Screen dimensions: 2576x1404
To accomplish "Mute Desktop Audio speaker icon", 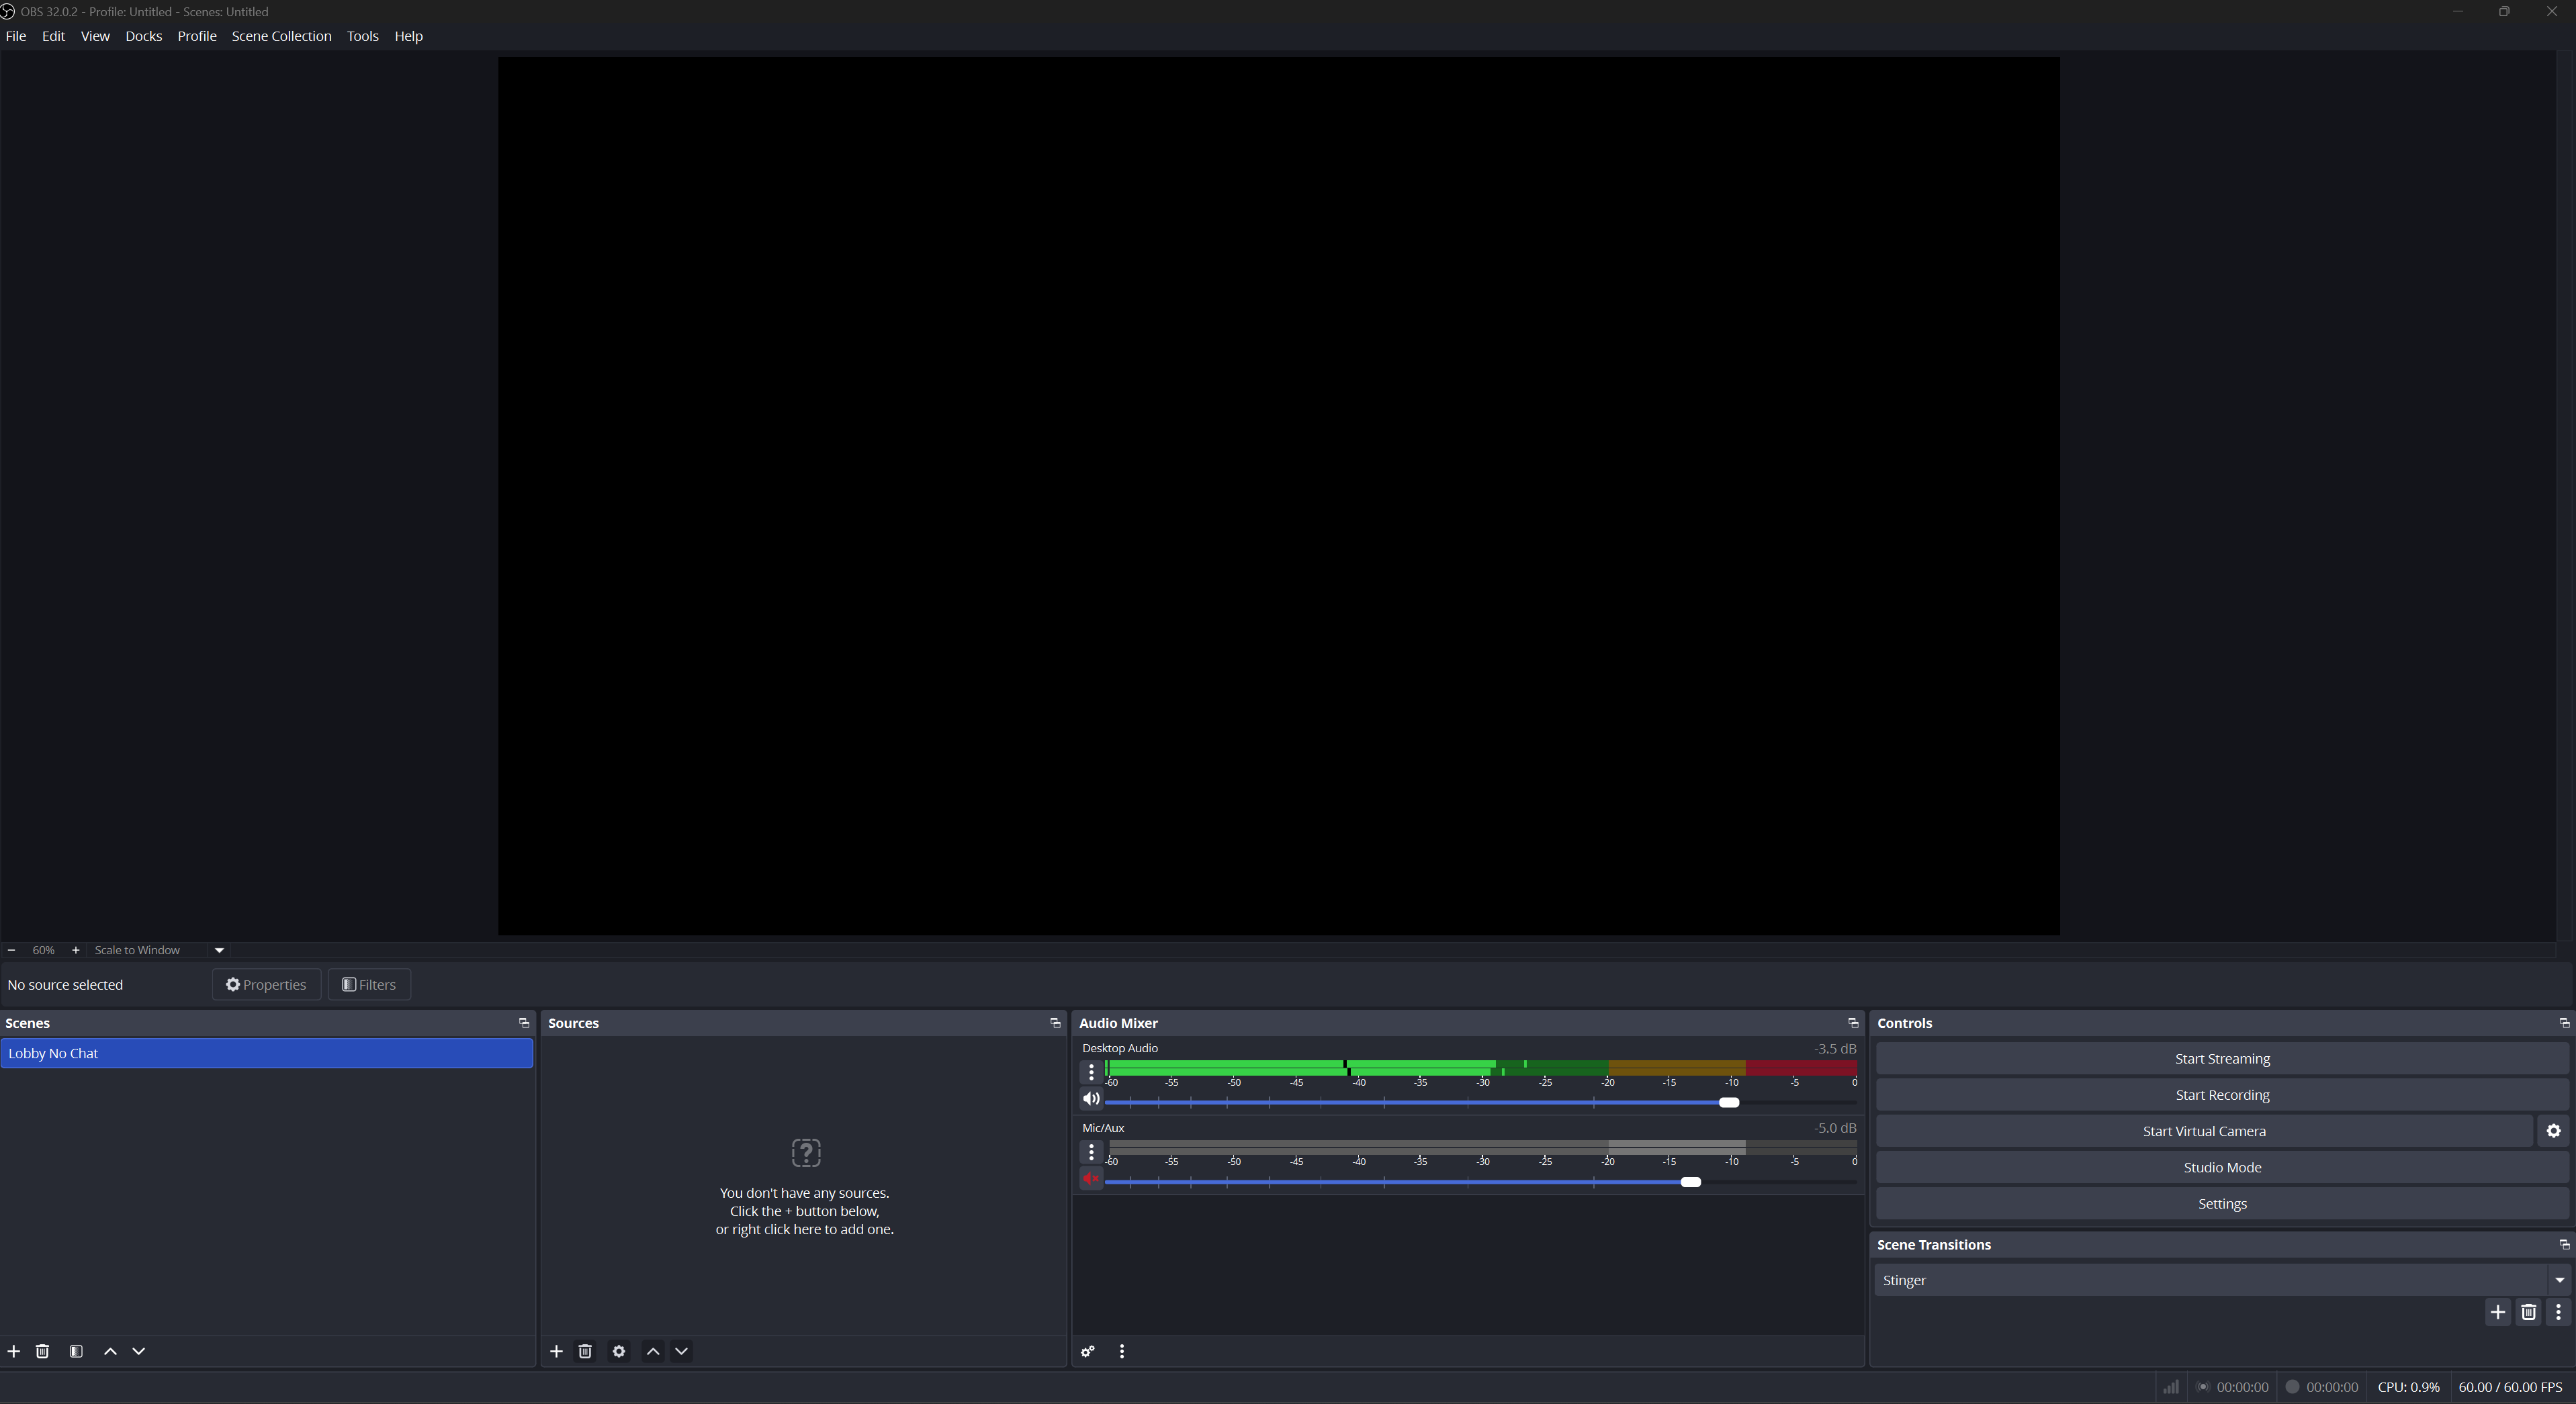I will [x=1091, y=1098].
